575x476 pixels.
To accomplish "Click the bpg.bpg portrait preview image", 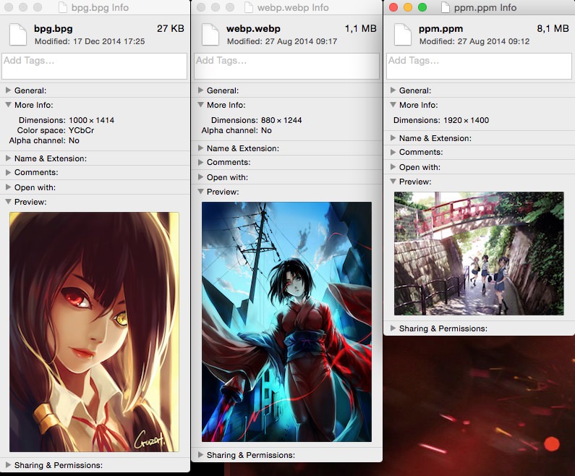I will click(x=94, y=332).
